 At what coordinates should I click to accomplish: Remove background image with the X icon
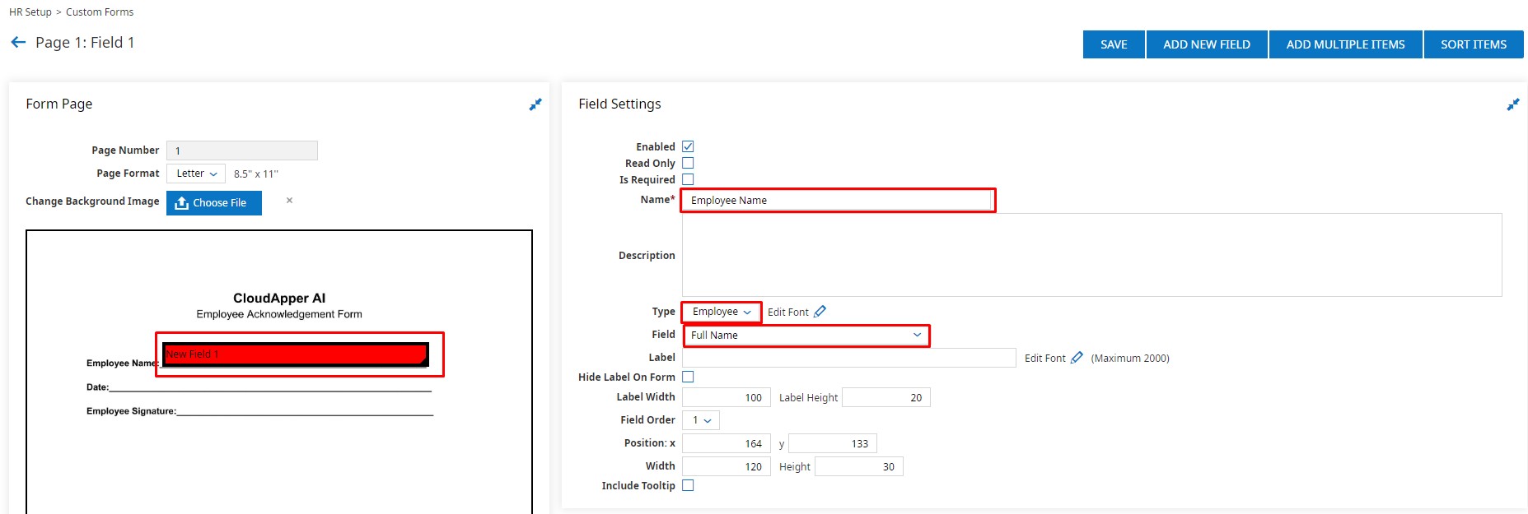tap(289, 201)
